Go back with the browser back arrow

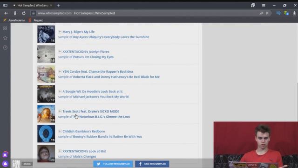point(6,13)
